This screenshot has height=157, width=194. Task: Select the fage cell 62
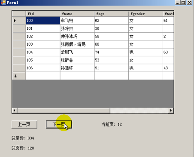coord(111,21)
